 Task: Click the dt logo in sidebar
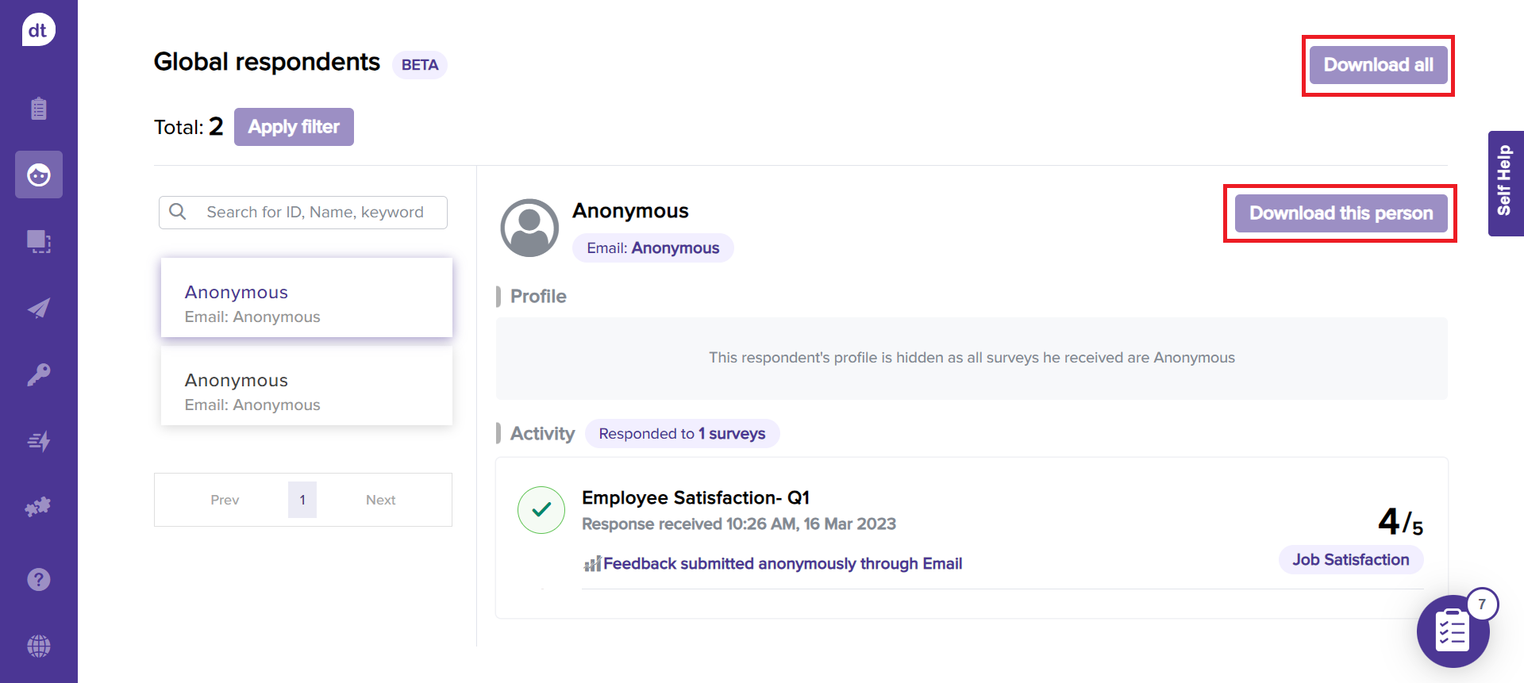tap(38, 30)
